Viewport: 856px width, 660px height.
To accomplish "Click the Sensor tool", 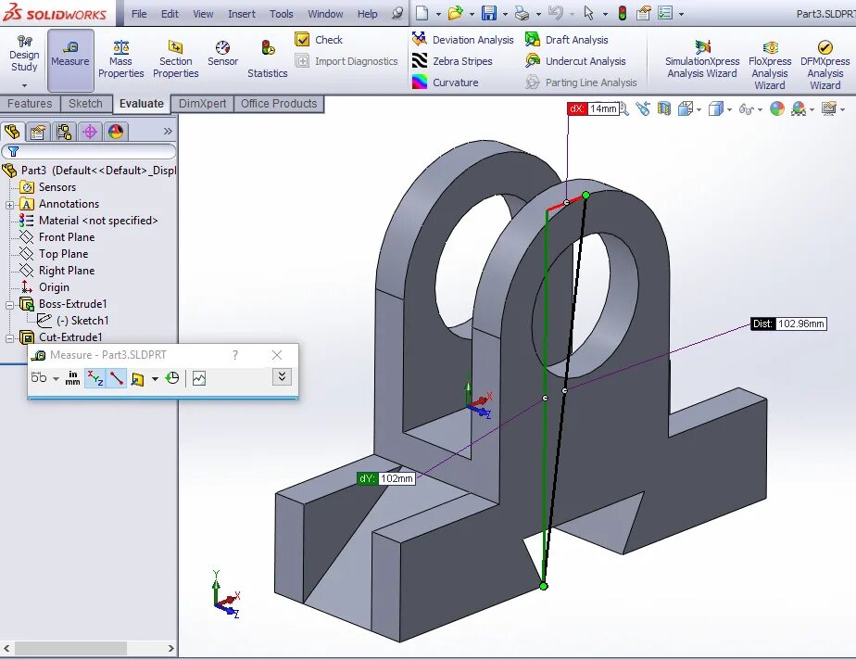I will [222, 54].
